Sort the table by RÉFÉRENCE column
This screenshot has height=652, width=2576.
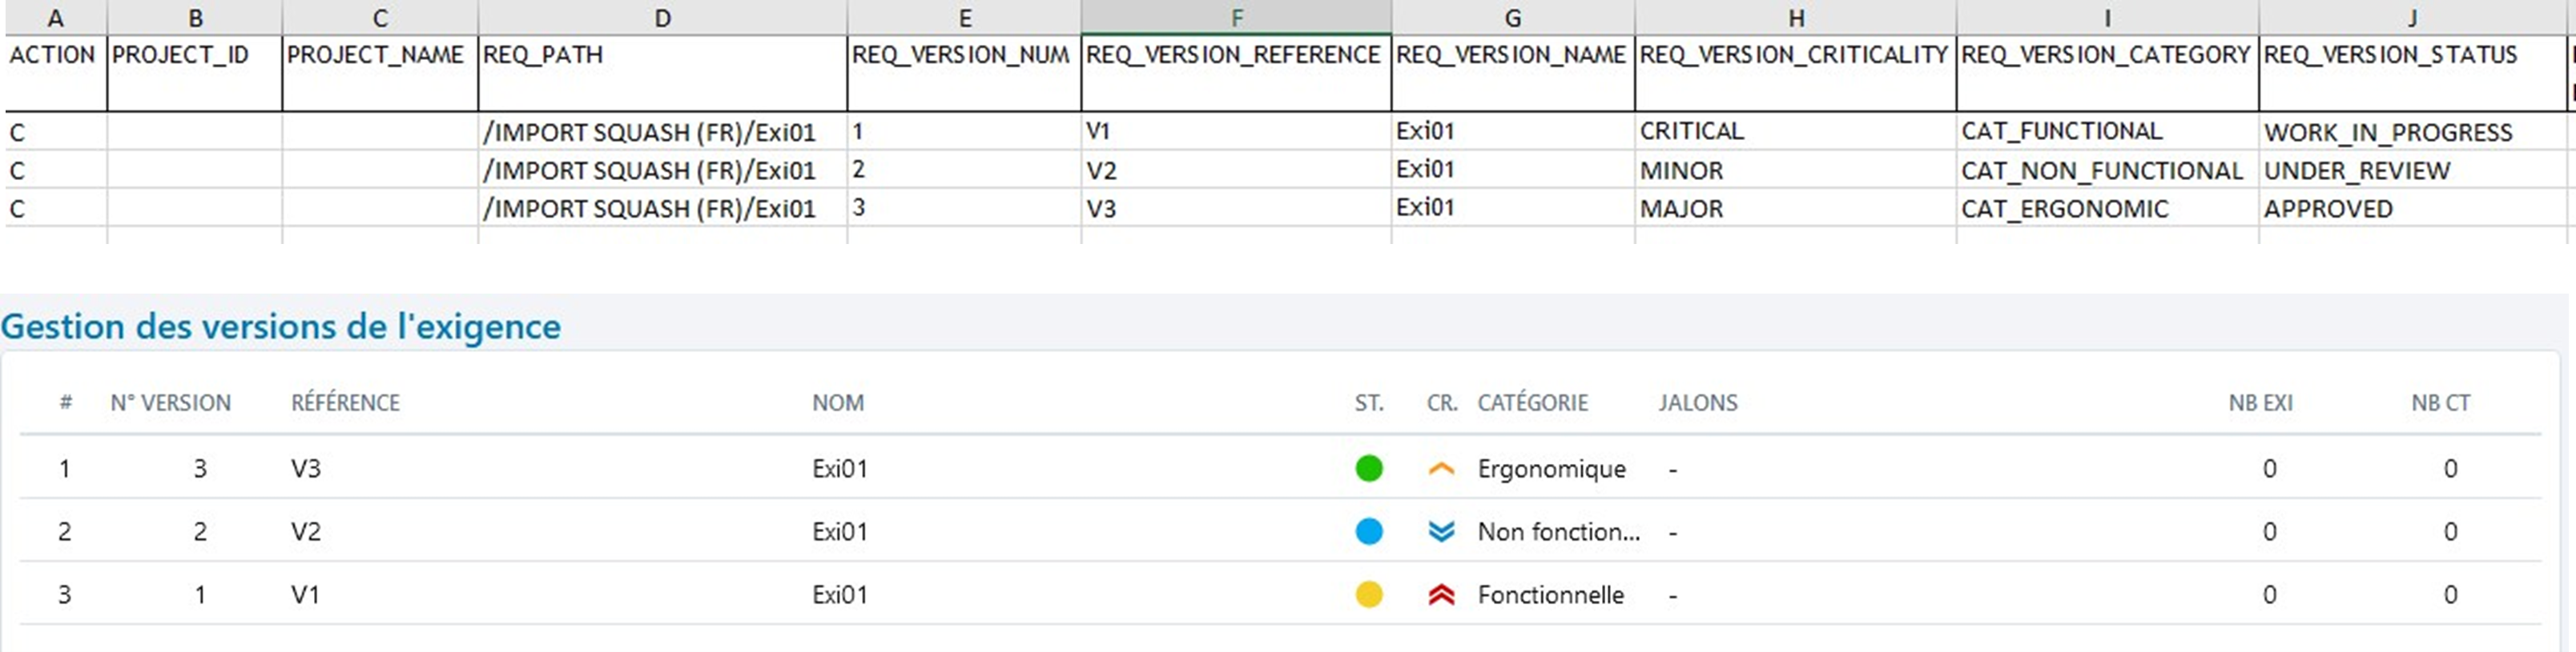345,402
